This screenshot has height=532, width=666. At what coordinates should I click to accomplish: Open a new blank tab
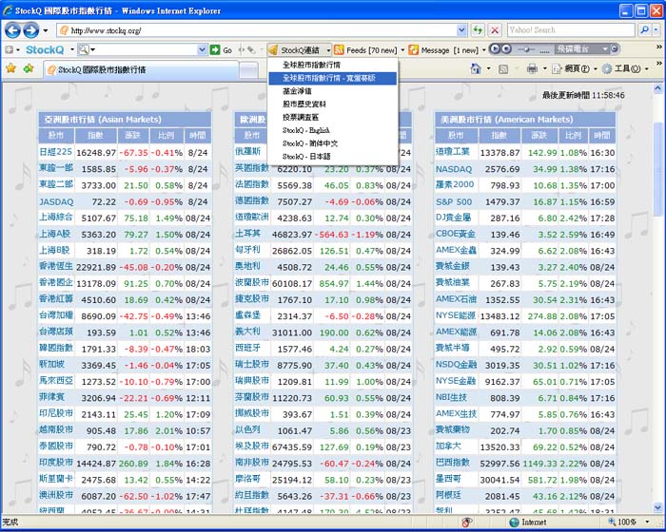[x=249, y=70]
